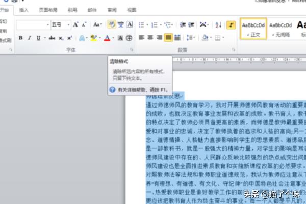Viewport: 306px width, 204px height.
Task: Apply strikethrough formatting
Action: [x=52, y=38]
